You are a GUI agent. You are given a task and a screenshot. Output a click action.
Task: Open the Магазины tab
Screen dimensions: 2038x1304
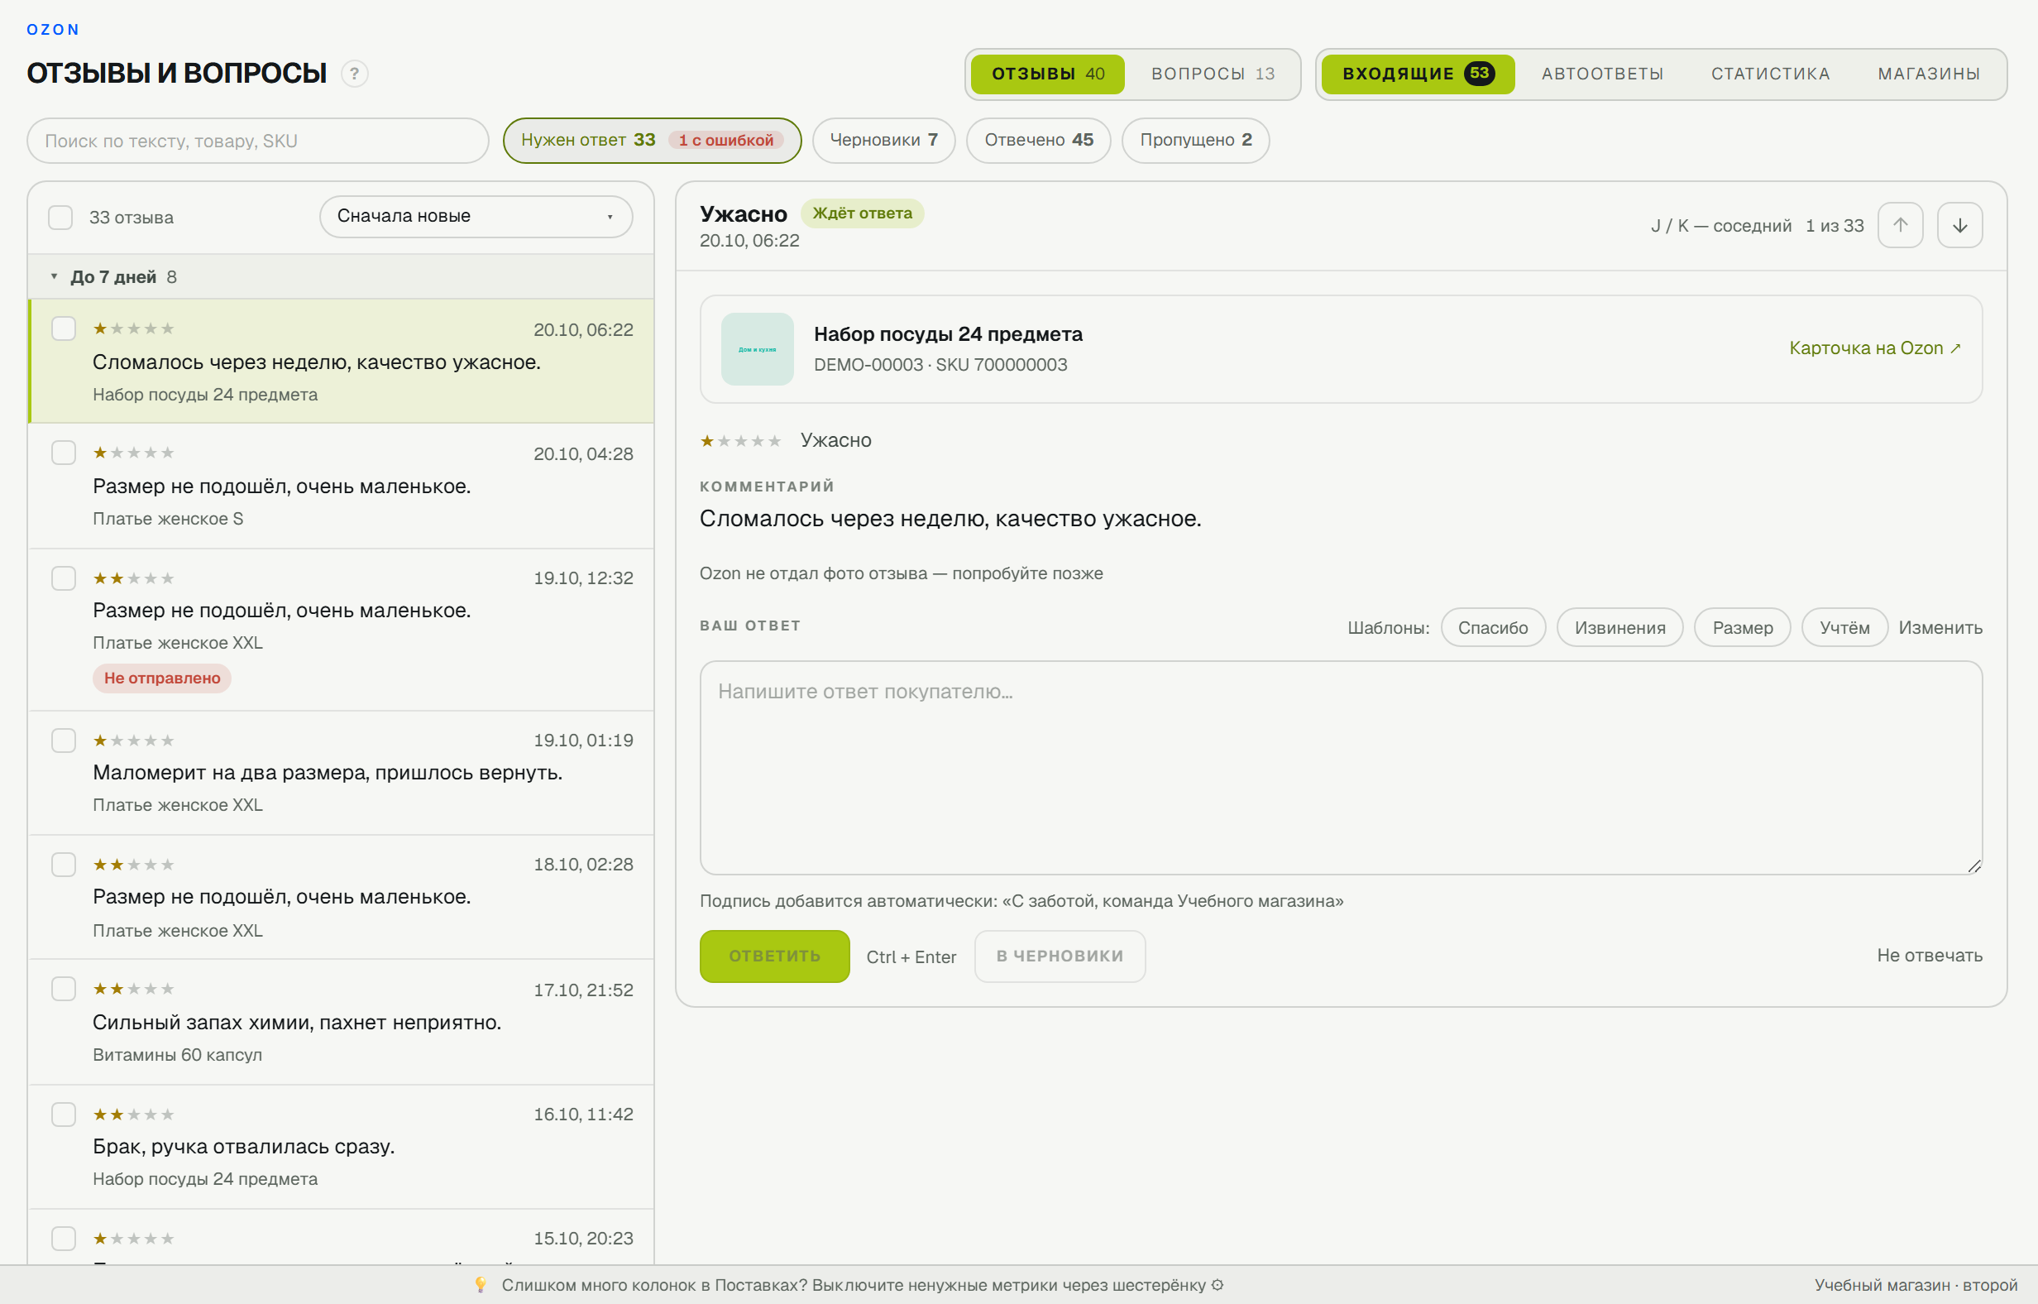pos(1929,74)
